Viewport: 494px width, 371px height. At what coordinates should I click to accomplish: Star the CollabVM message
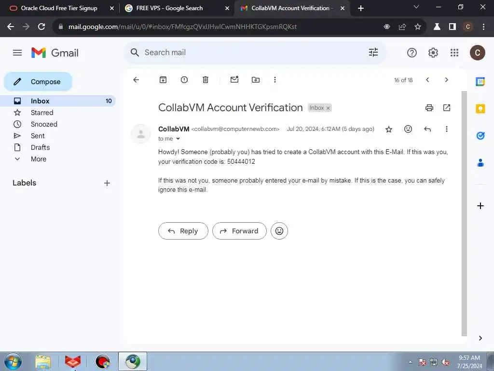[x=389, y=129]
